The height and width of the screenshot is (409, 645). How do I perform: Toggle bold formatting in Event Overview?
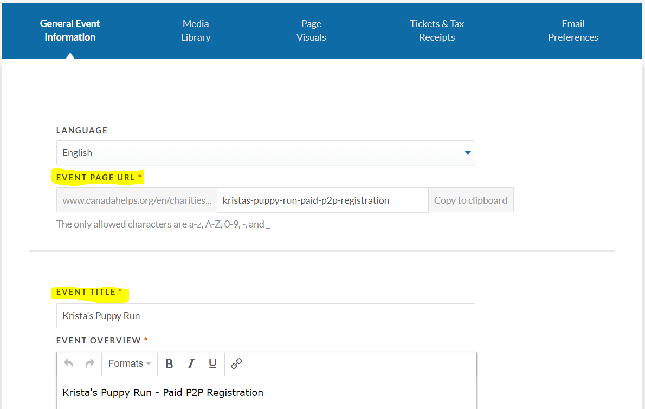coord(169,363)
